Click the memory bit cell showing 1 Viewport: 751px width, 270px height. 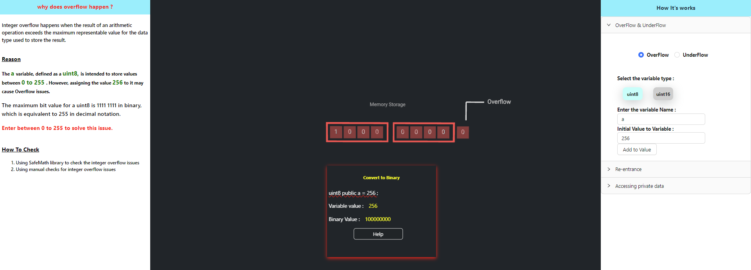336,132
